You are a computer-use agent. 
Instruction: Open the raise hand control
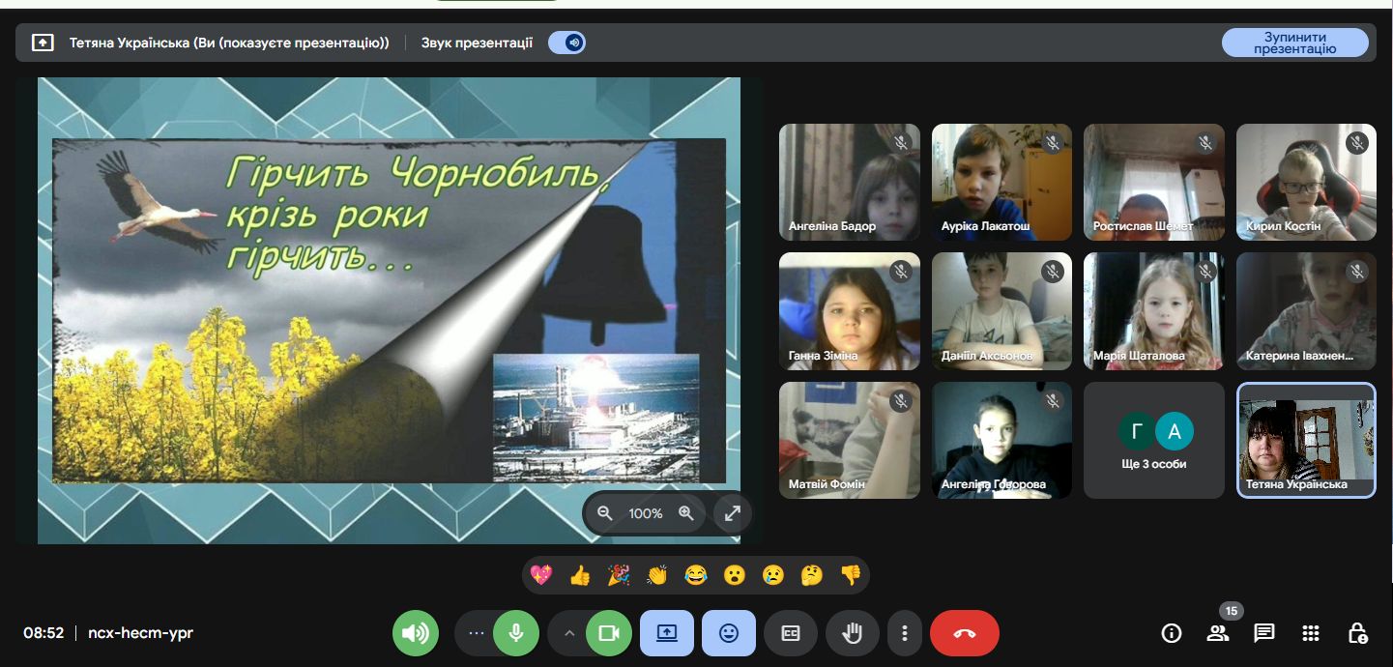(x=852, y=633)
